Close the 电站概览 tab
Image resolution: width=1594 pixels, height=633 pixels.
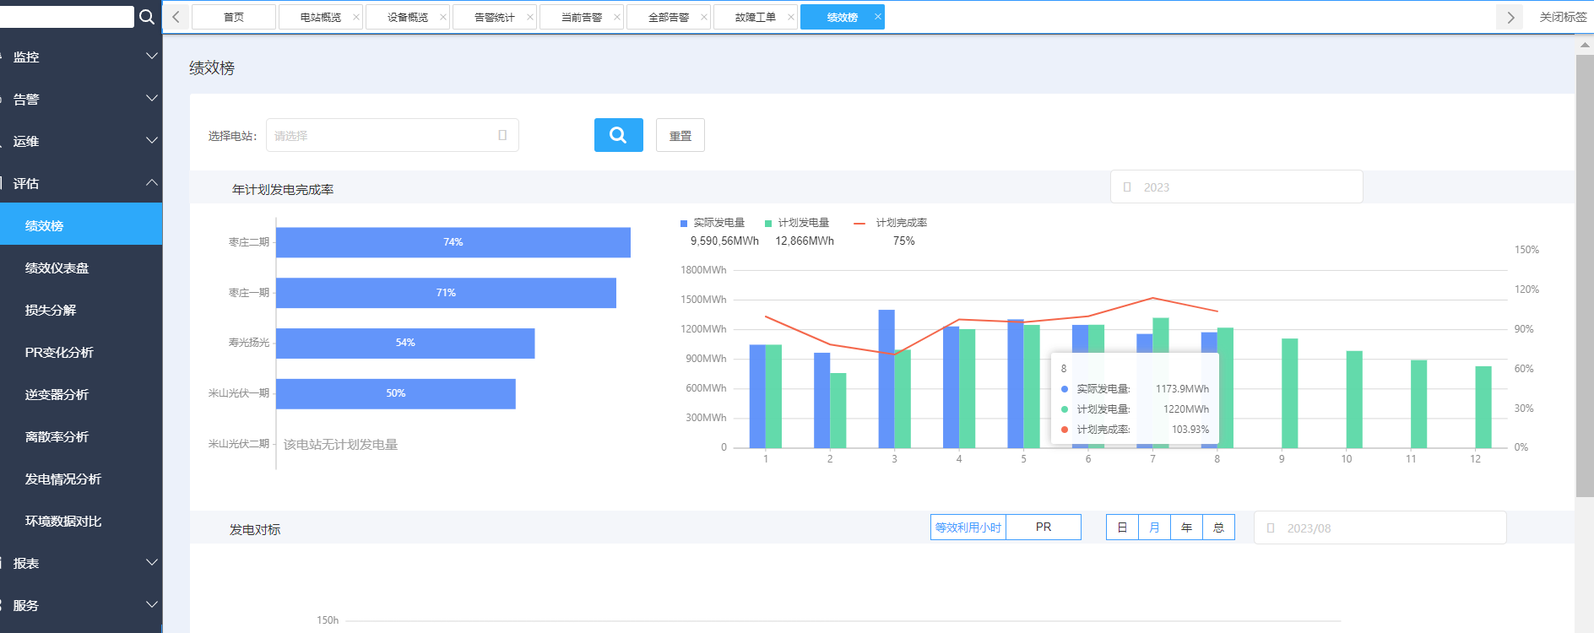355,17
